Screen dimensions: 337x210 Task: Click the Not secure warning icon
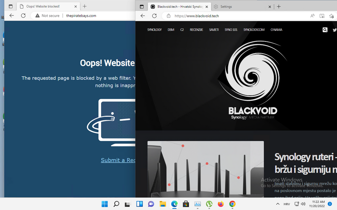(37, 16)
